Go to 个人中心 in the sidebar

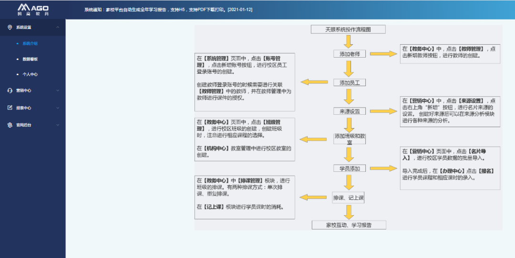(x=30, y=75)
